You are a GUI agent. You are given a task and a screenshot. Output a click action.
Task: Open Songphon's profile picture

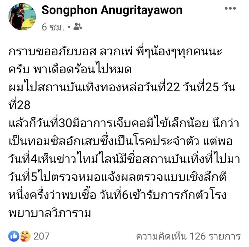pos(22,17)
